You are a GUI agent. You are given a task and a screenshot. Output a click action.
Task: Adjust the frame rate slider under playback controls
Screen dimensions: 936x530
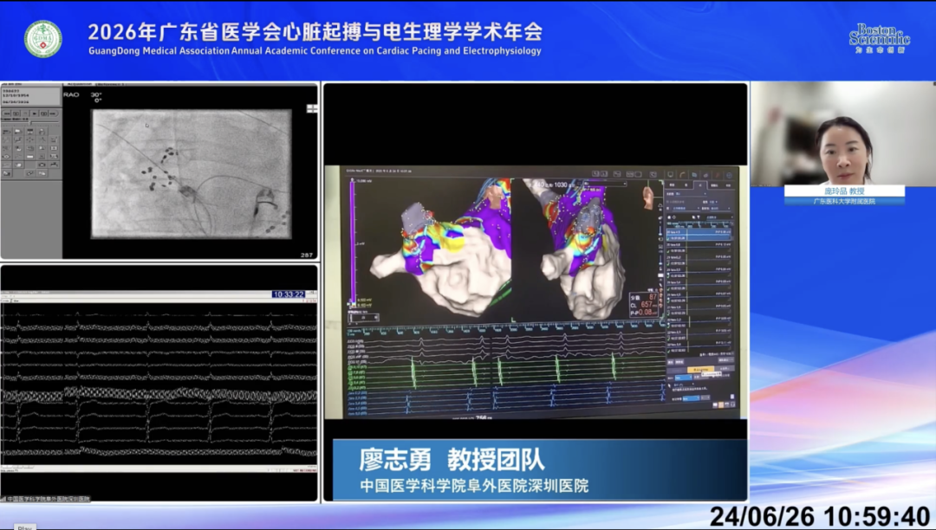point(30,123)
